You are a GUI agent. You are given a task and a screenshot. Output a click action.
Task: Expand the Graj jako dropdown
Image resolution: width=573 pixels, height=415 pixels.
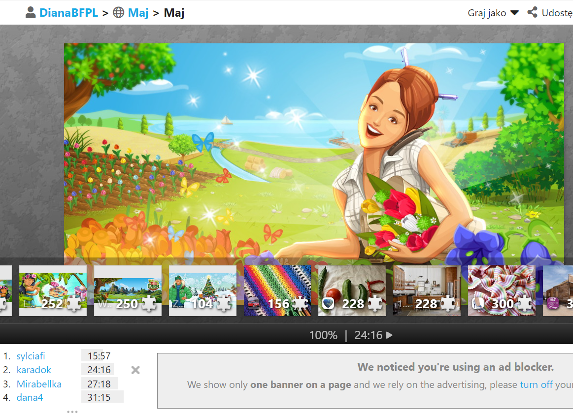point(493,13)
